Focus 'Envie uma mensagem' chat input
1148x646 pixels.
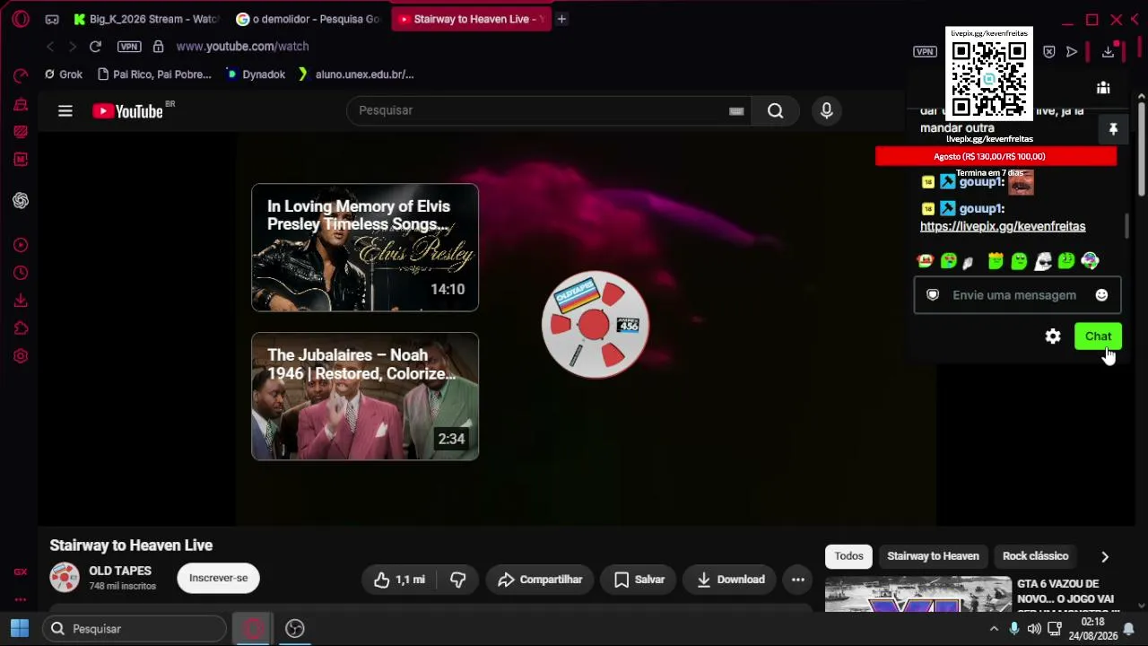point(1017,295)
